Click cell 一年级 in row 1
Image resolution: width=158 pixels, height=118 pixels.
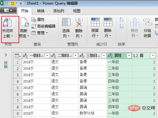(x=120, y=62)
